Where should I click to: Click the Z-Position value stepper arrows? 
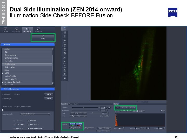click(106, 108)
